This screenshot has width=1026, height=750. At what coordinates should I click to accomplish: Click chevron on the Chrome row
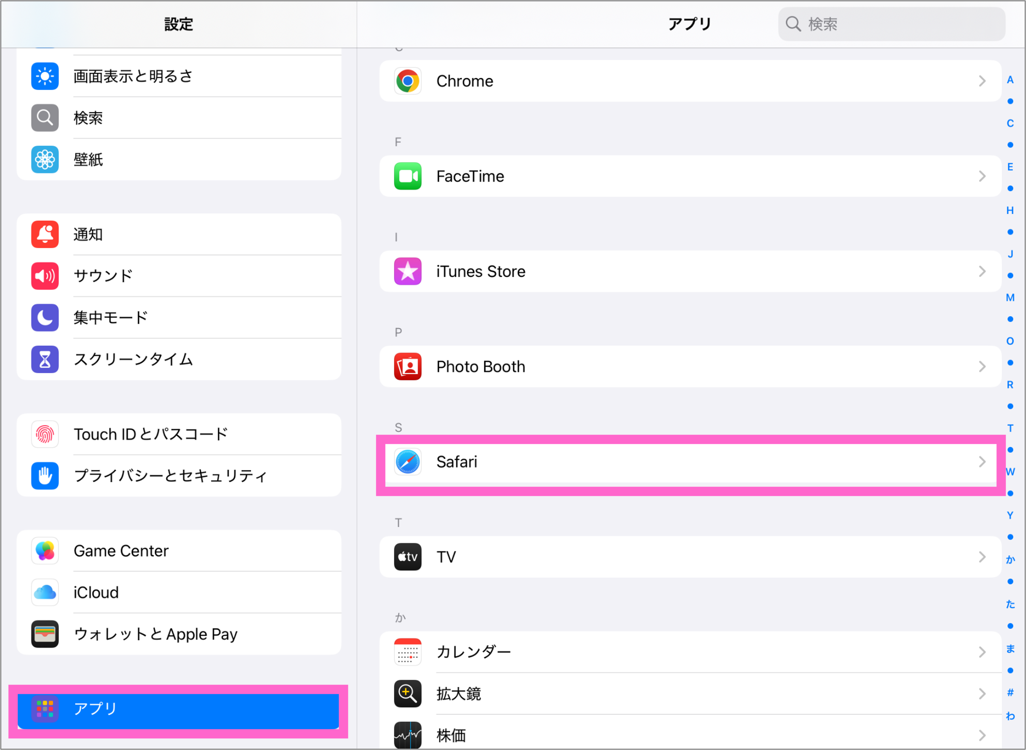point(982,81)
